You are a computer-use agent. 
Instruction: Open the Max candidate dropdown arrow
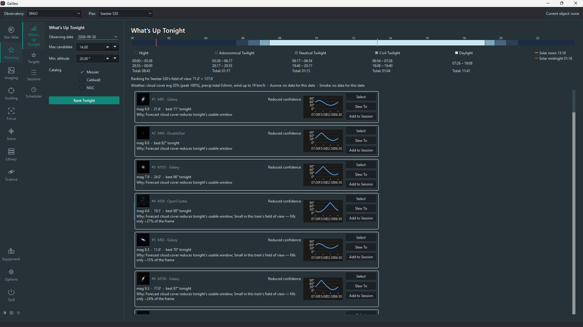tap(115, 47)
